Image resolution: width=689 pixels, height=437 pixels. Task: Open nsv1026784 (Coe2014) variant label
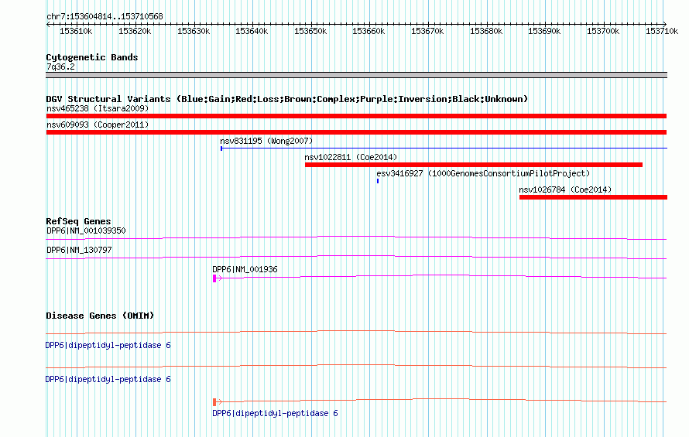click(x=565, y=189)
